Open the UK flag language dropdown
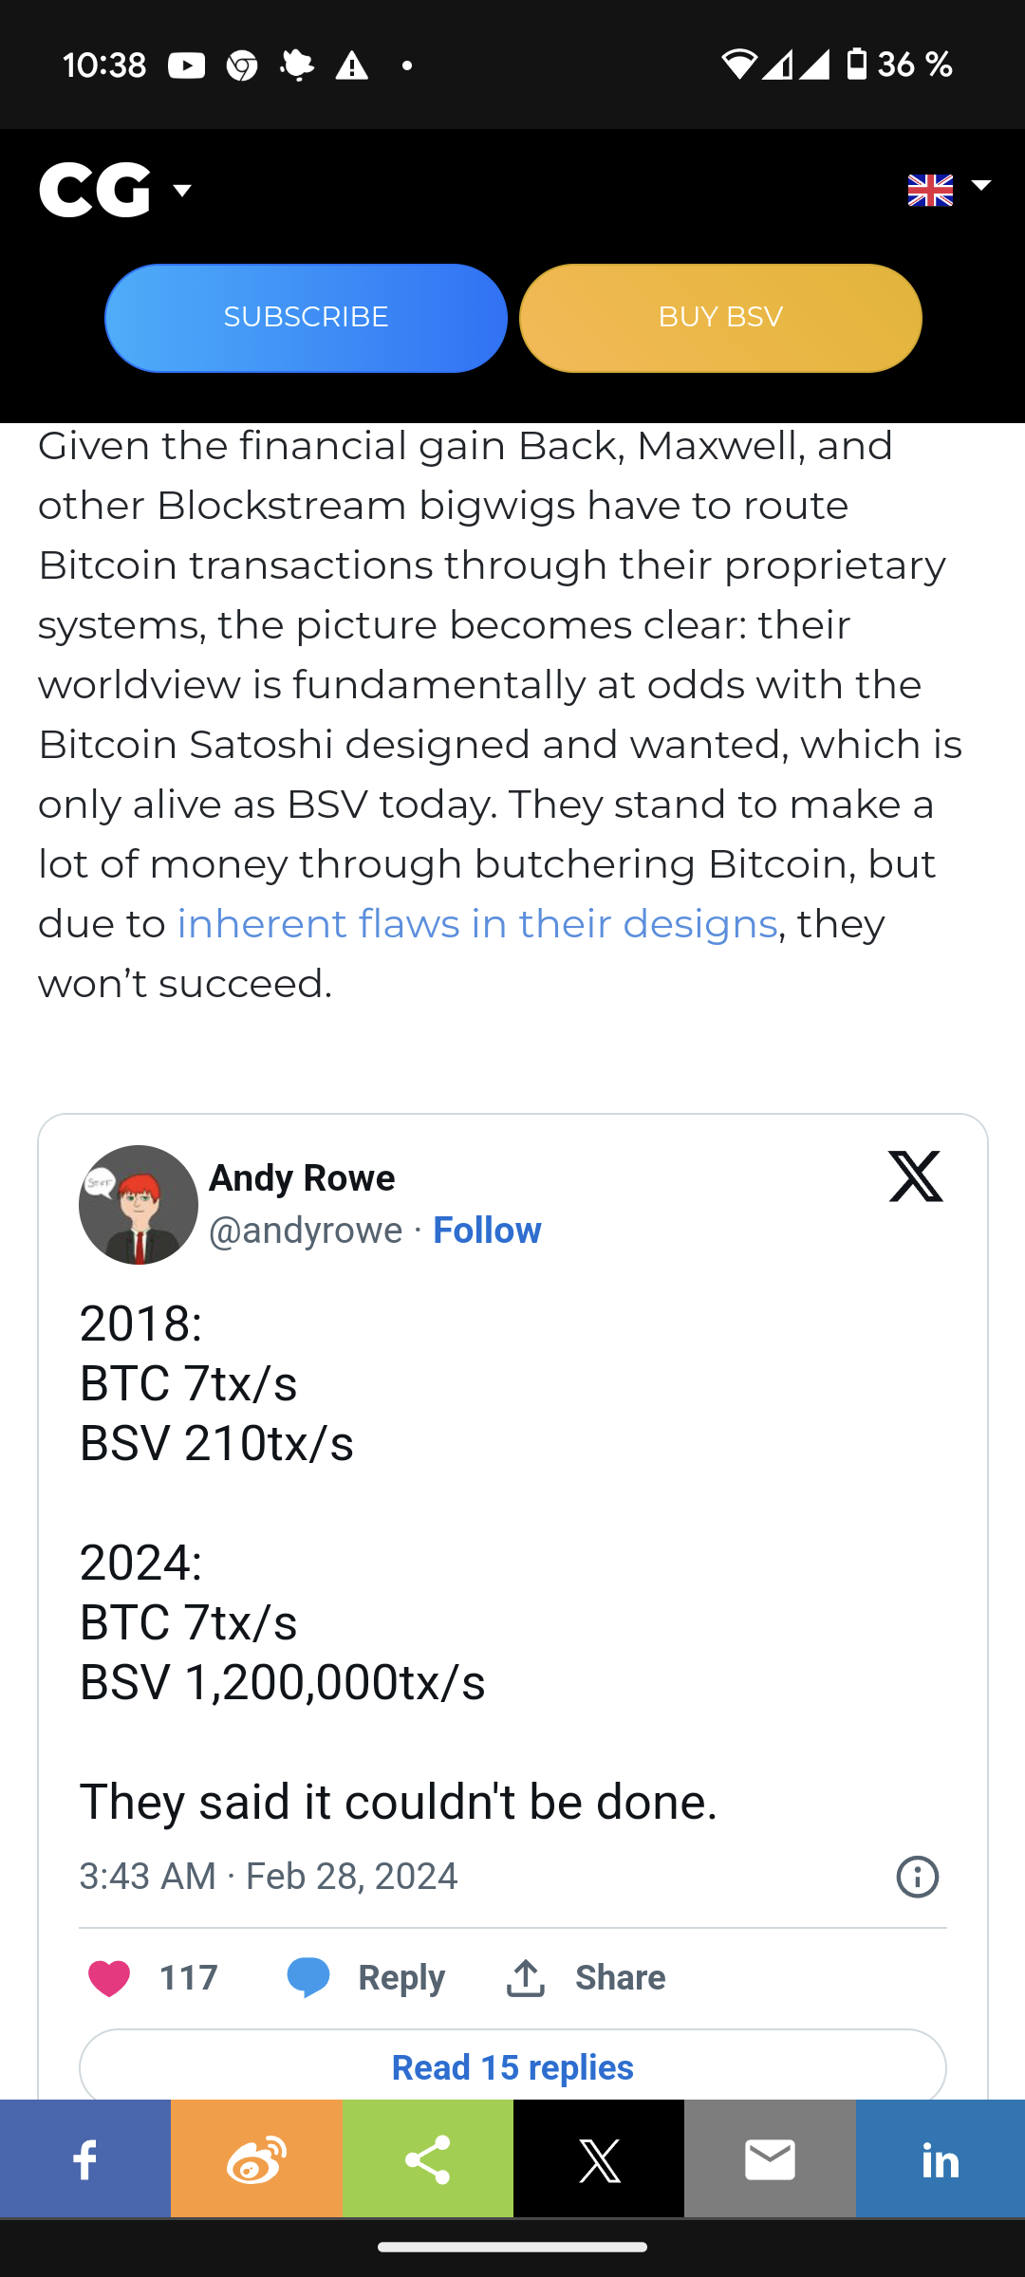Image resolution: width=1025 pixels, height=2277 pixels. [x=948, y=190]
